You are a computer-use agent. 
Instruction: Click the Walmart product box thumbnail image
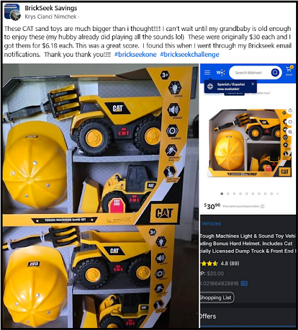point(250,143)
